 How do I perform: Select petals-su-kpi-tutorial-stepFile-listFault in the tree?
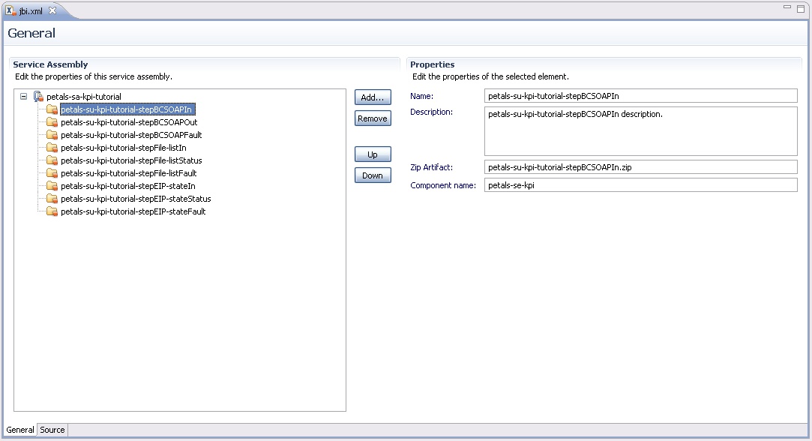tap(129, 173)
